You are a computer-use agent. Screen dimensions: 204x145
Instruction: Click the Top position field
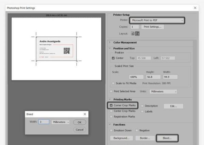144,58
